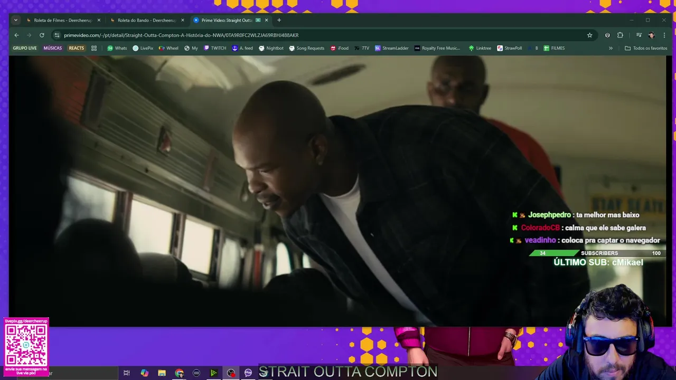
Task: Open Copilot from the taskbar
Action: [144, 373]
